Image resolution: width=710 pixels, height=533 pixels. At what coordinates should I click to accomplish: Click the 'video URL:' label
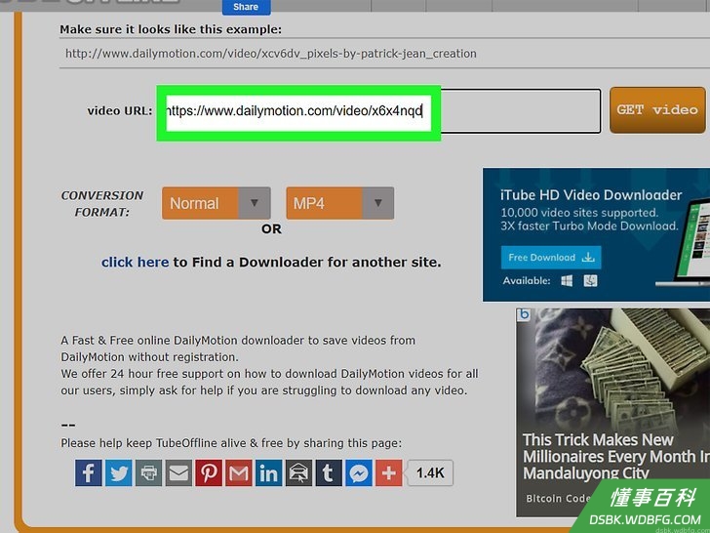[x=120, y=110]
